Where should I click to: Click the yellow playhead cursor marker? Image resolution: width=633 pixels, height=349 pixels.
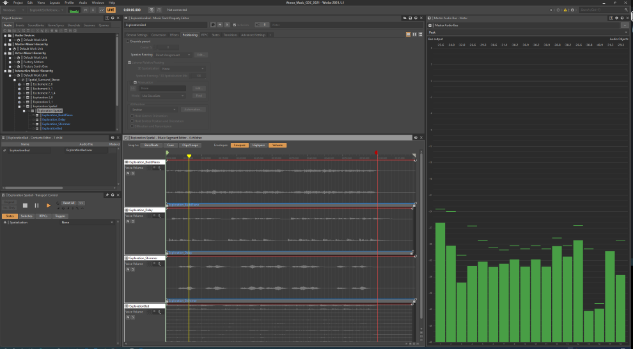point(189,156)
